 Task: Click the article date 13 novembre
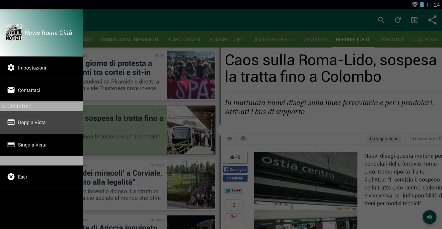tap(425, 139)
